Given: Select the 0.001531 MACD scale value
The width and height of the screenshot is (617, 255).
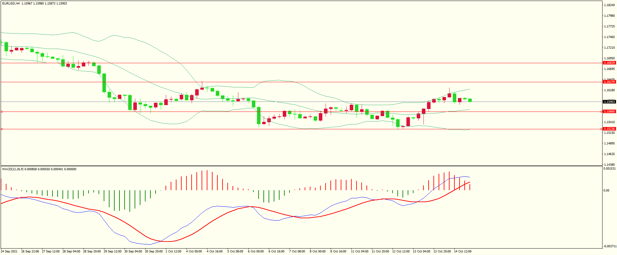Looking at the screenshot, I should pyautogui.click(x=609, y=169).
